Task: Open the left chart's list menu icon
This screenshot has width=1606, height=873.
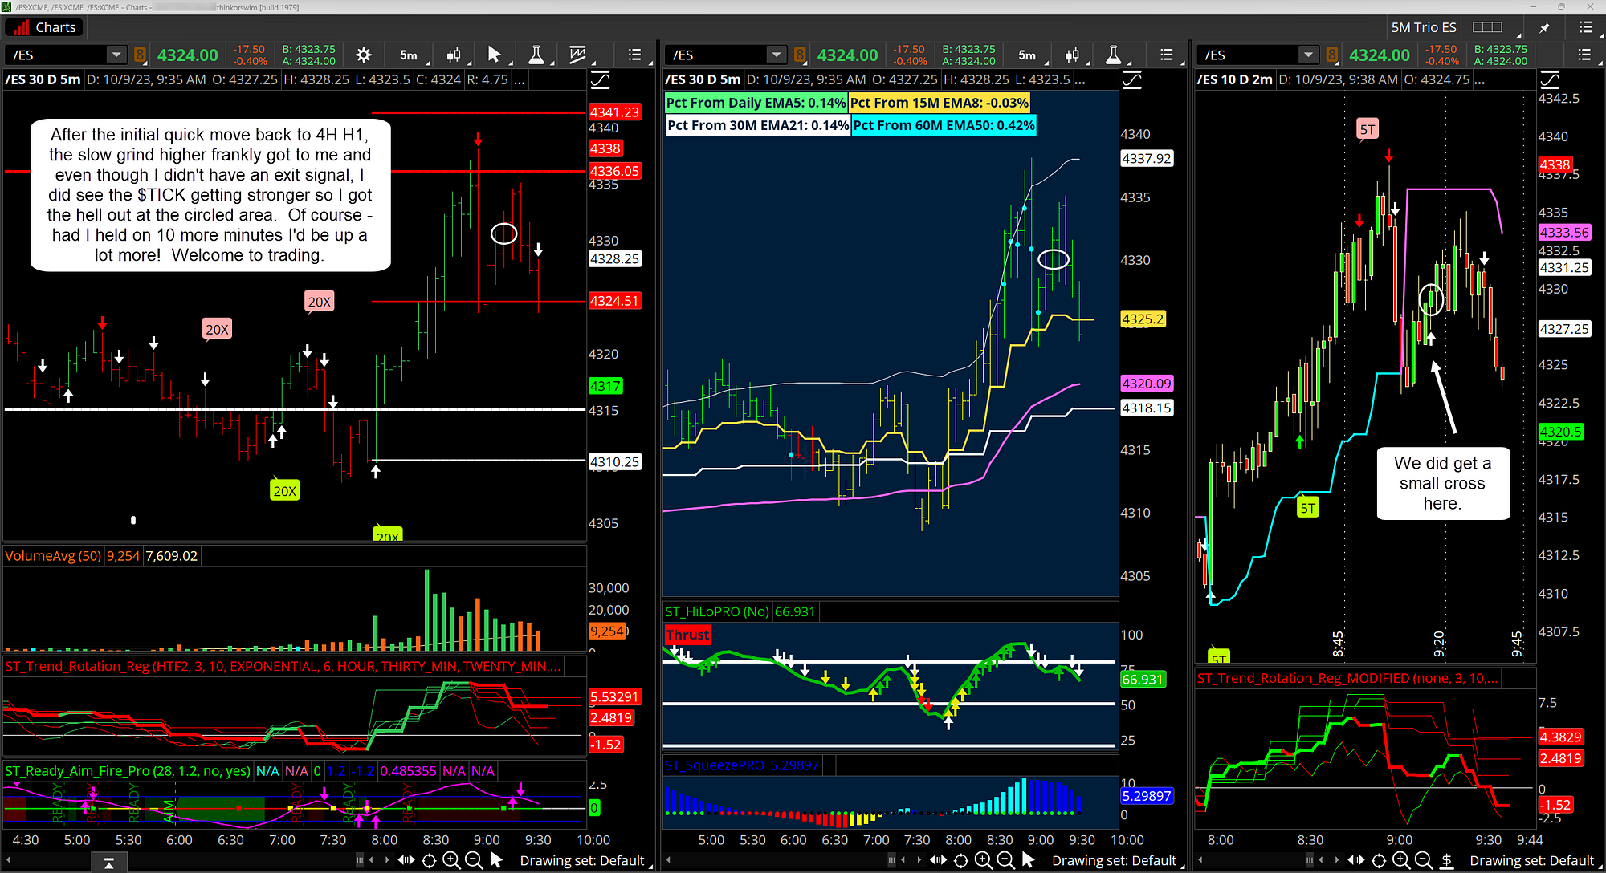Action: click(x=634, y=55)
